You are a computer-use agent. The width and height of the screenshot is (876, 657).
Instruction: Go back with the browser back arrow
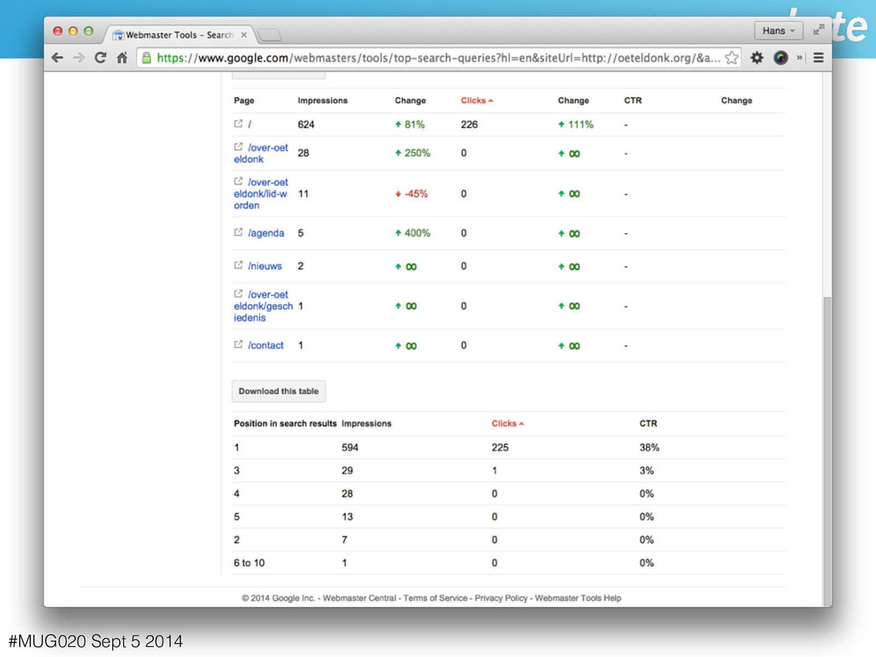point(57,57)
